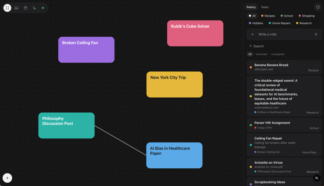Screen dimensions: 324x186
Task: Click orange dot on Banana Banana Bread note
Action: pos(251,67)
